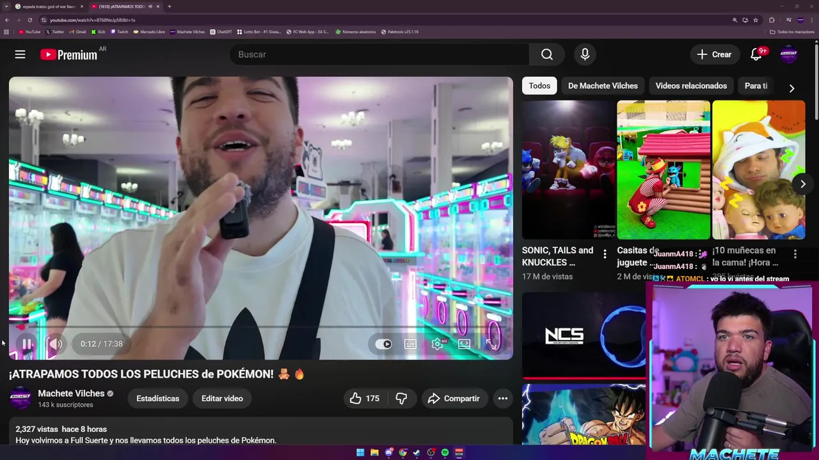Submit search with the magnifier button

pos(547,54)
